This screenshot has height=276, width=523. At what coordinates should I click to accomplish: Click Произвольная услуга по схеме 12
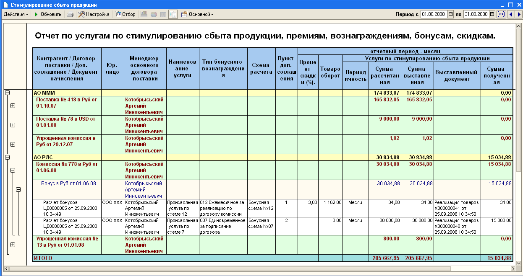click(x=183, y=208)
